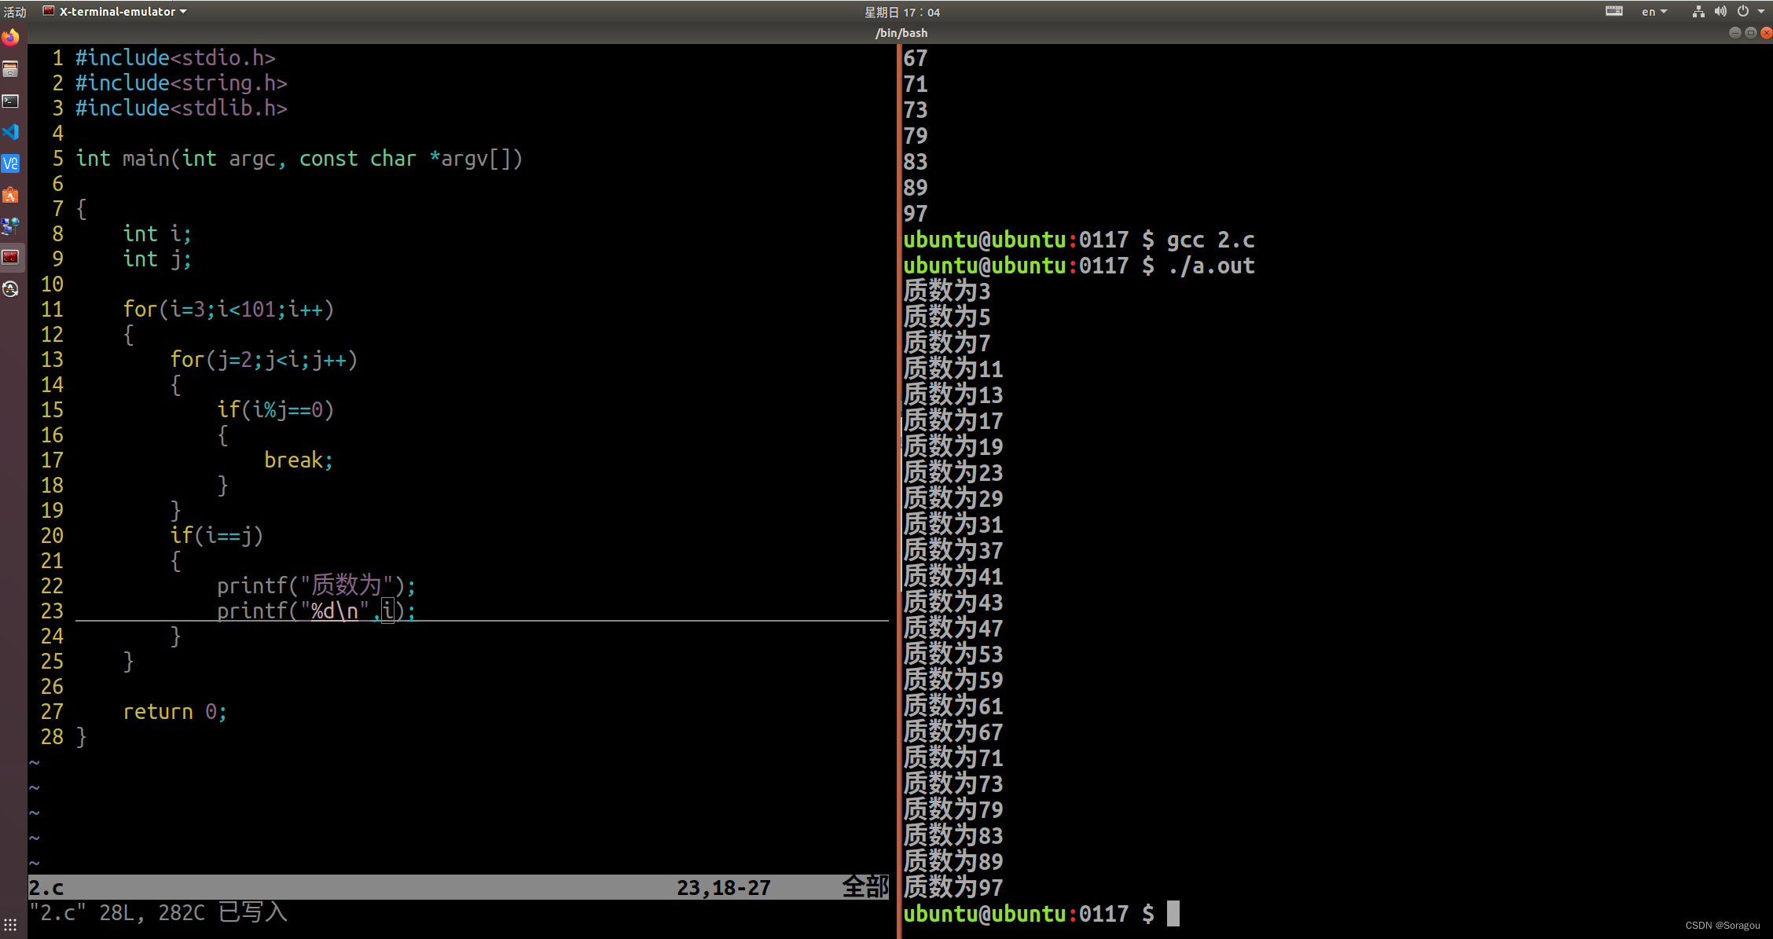This screenshot has height=939, width=1773.
Task: Select the active Terminator dock icon
Action: [11, 258]
